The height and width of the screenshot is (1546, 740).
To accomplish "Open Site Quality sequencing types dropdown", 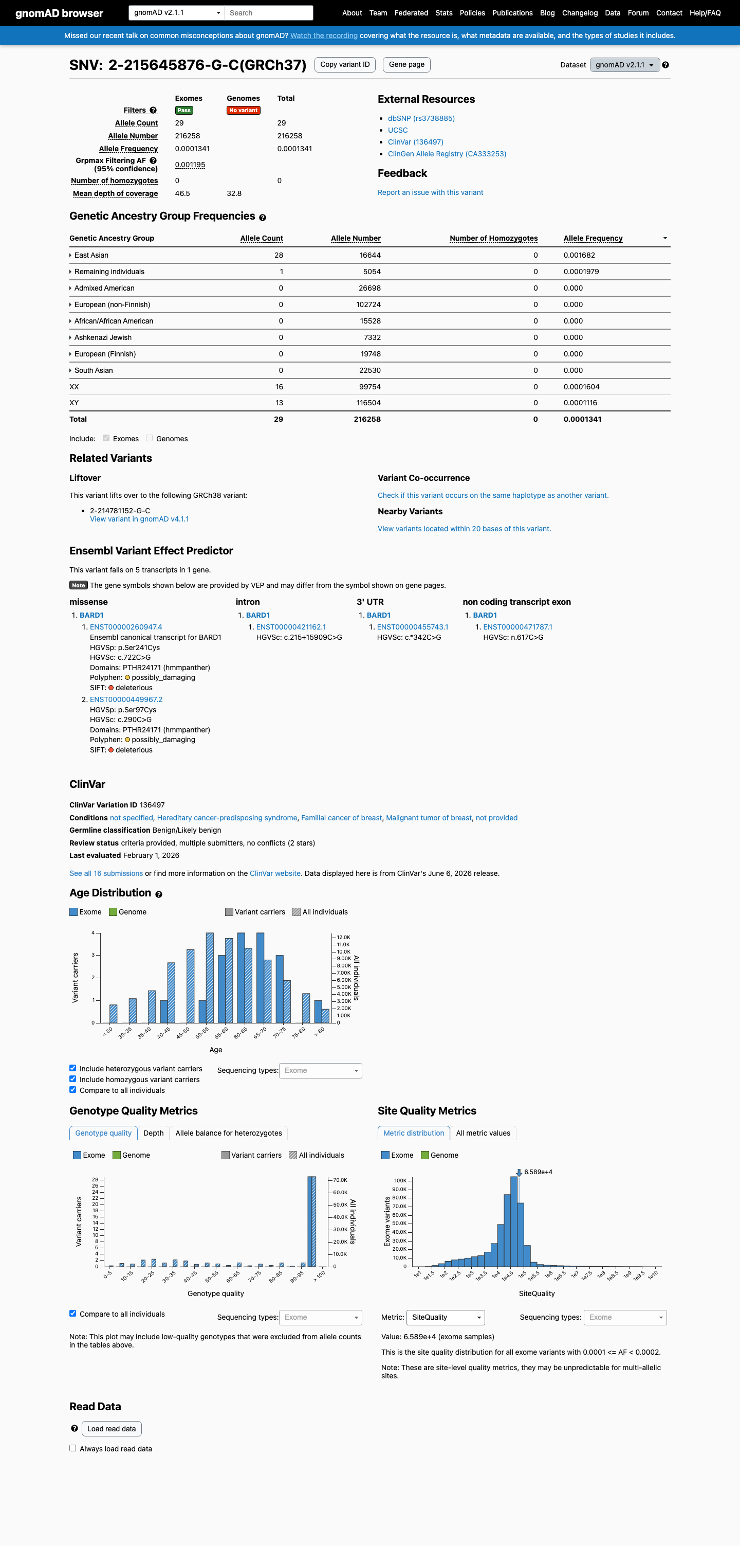I will coord(625,1317).
